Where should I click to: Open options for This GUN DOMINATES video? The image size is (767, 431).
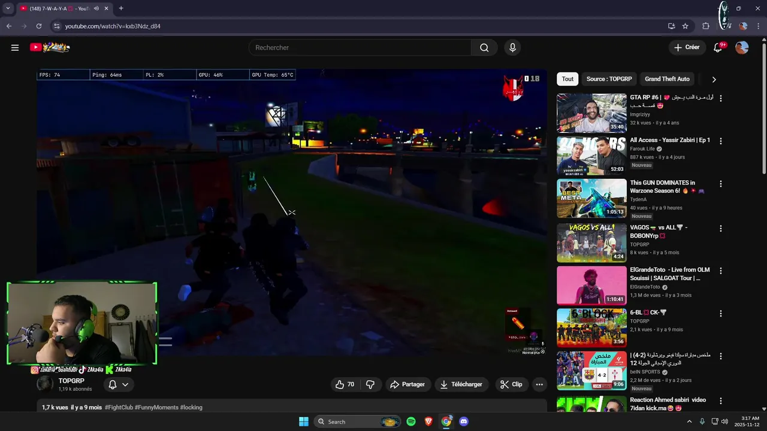[x=721, y=184]
